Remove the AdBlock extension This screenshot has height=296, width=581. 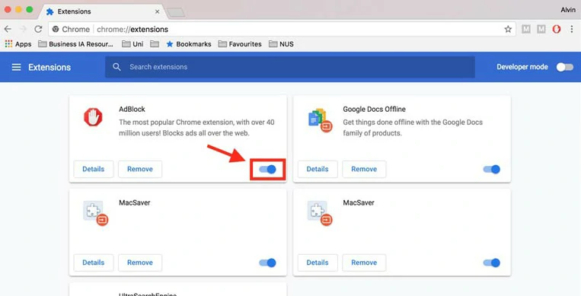140,169
